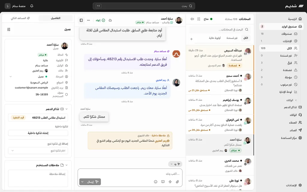Open conversation with لمى الزهراني

[x=220, y=124]
